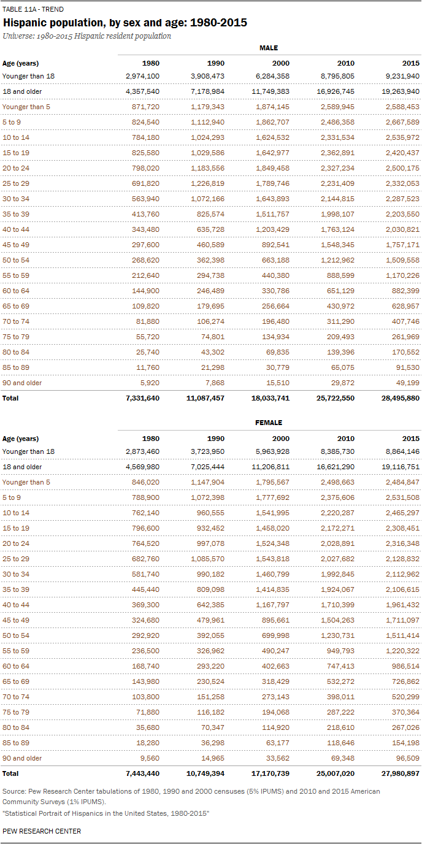422x844 pixels.
Task: Click the 2015 column header in female table
Action: (411, 439)
